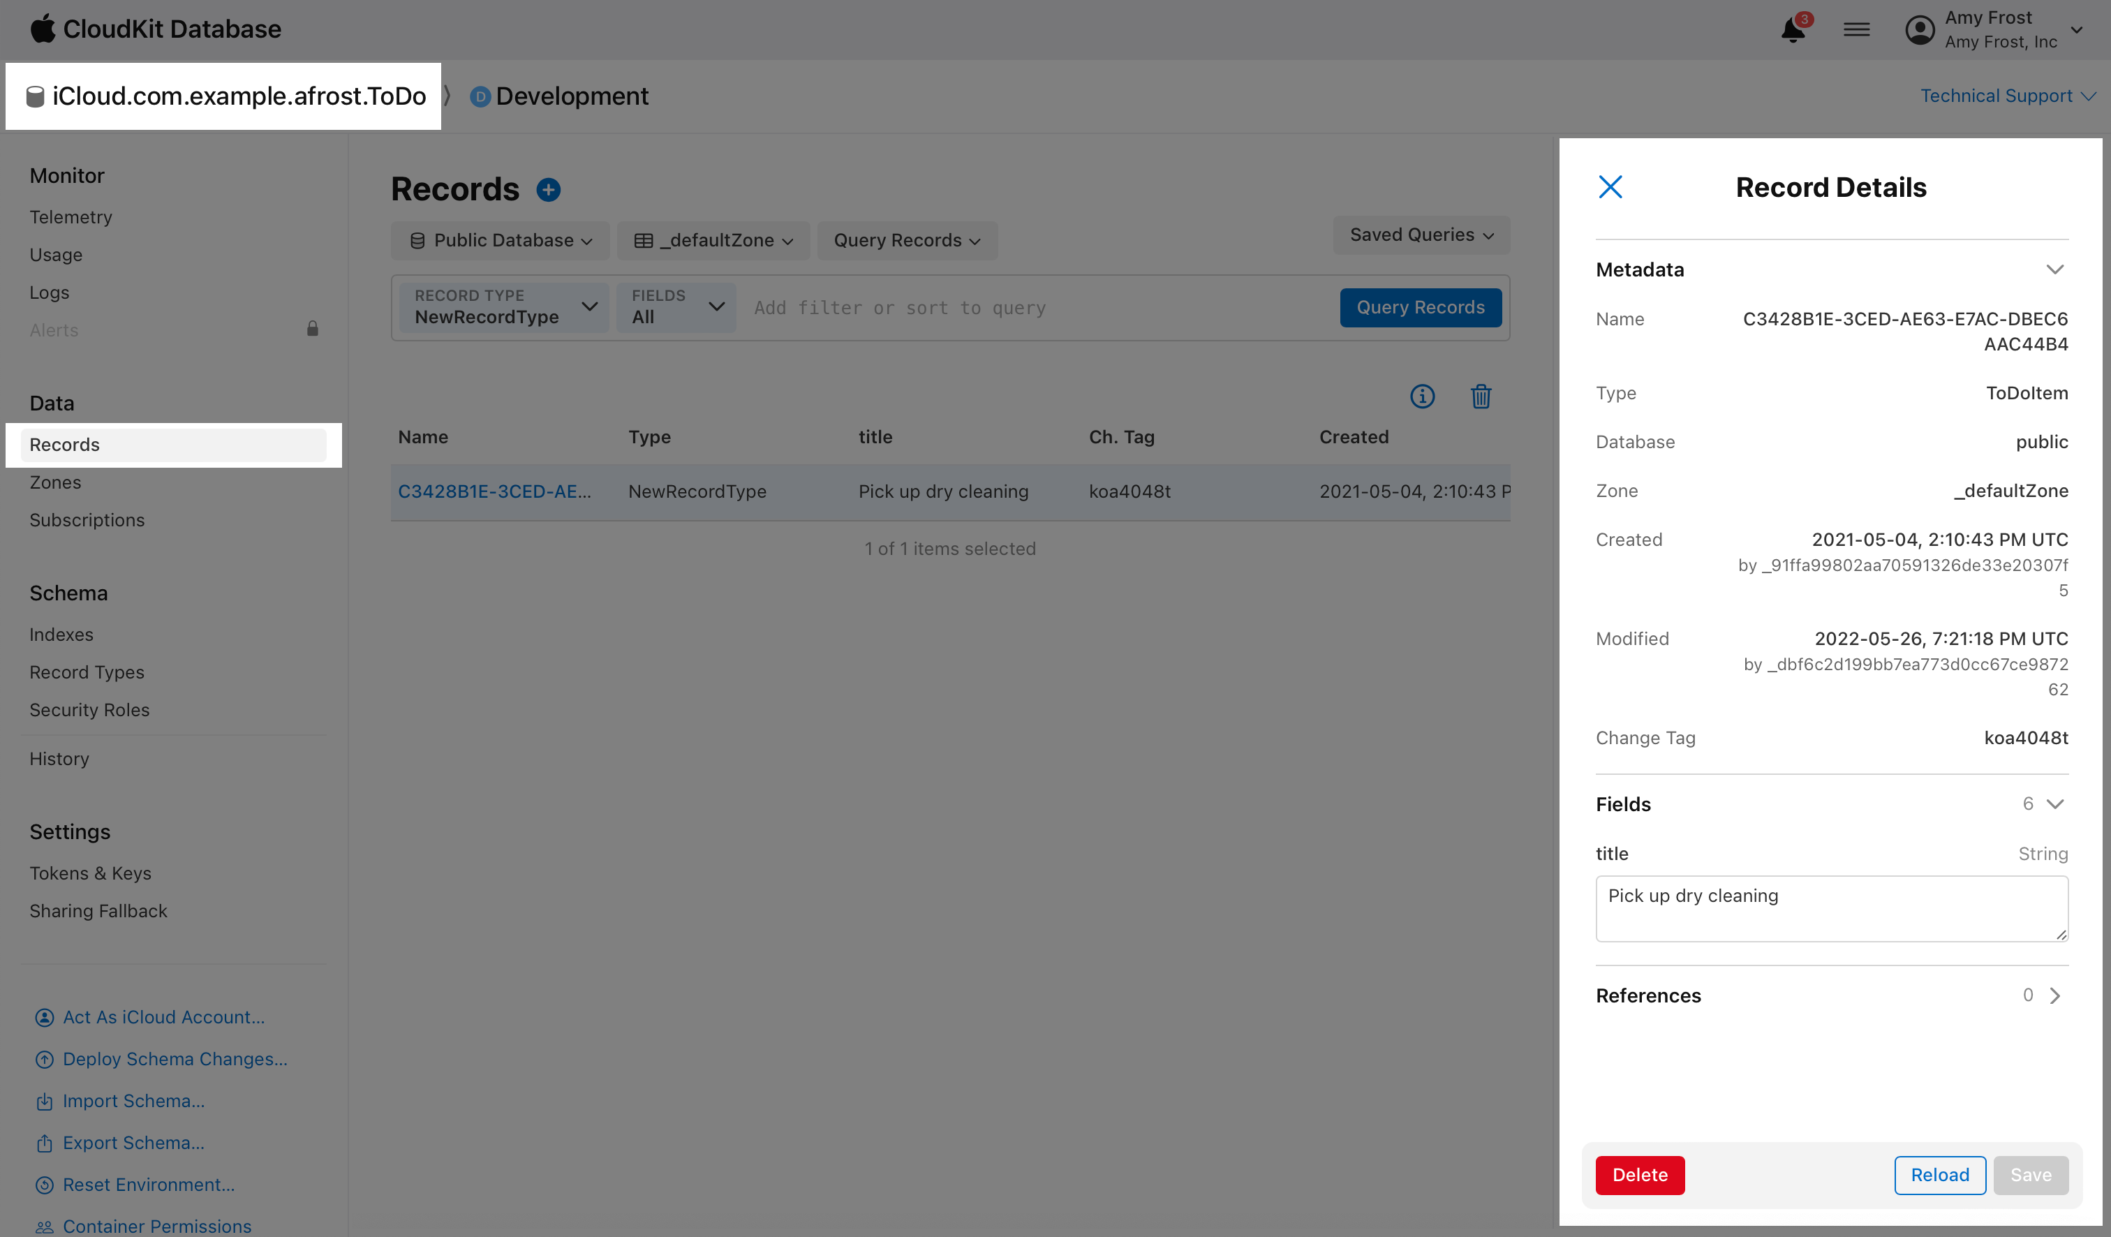
Task: Close the Record Details panel
Action: tap(1611, 187)
